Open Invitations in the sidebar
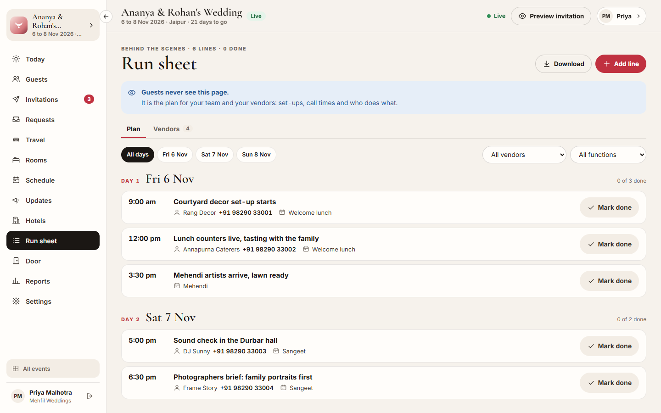 [53, 100]
